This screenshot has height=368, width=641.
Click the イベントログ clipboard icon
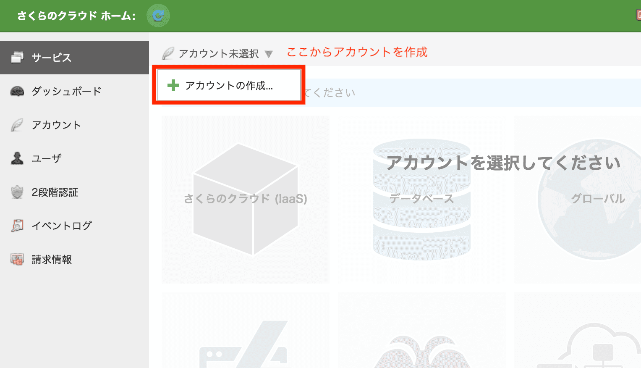17,226
